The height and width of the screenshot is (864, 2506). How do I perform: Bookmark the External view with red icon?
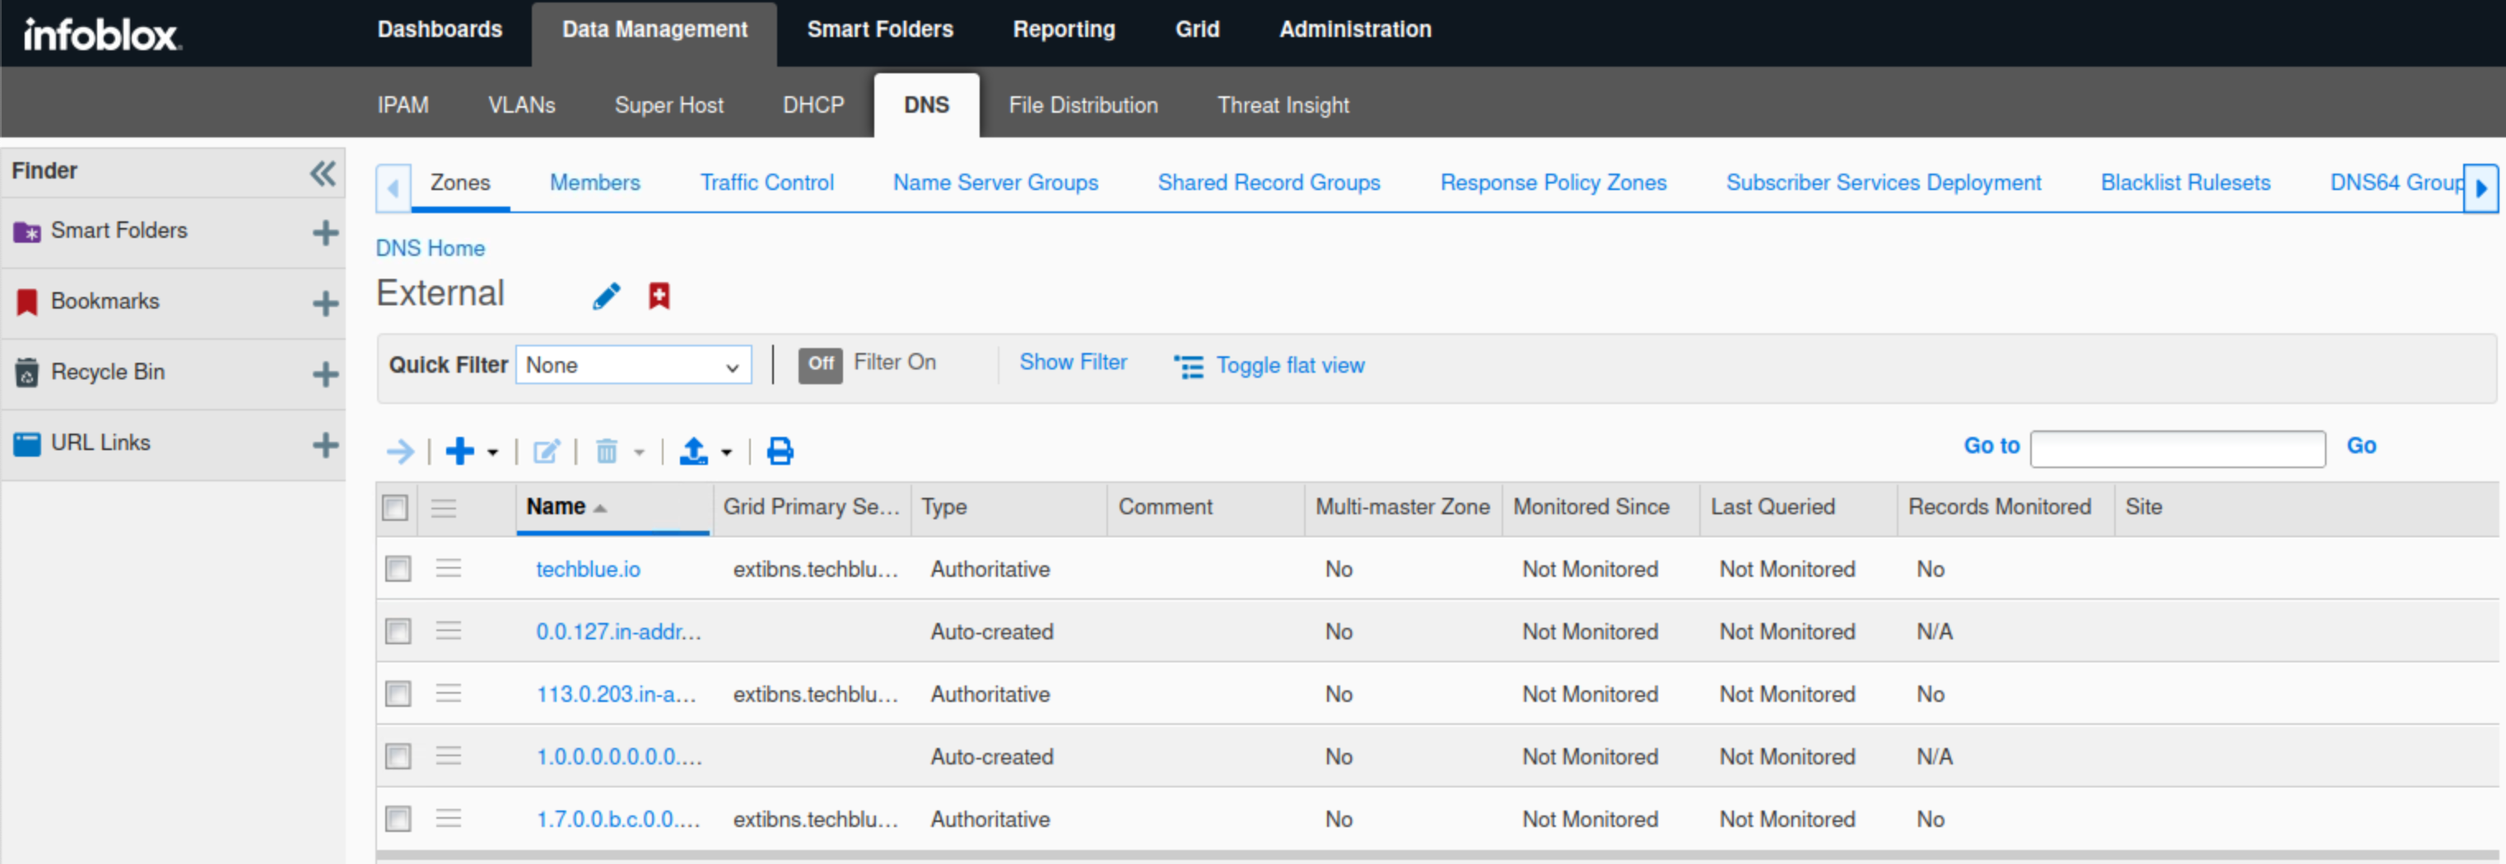click(659, 295)
